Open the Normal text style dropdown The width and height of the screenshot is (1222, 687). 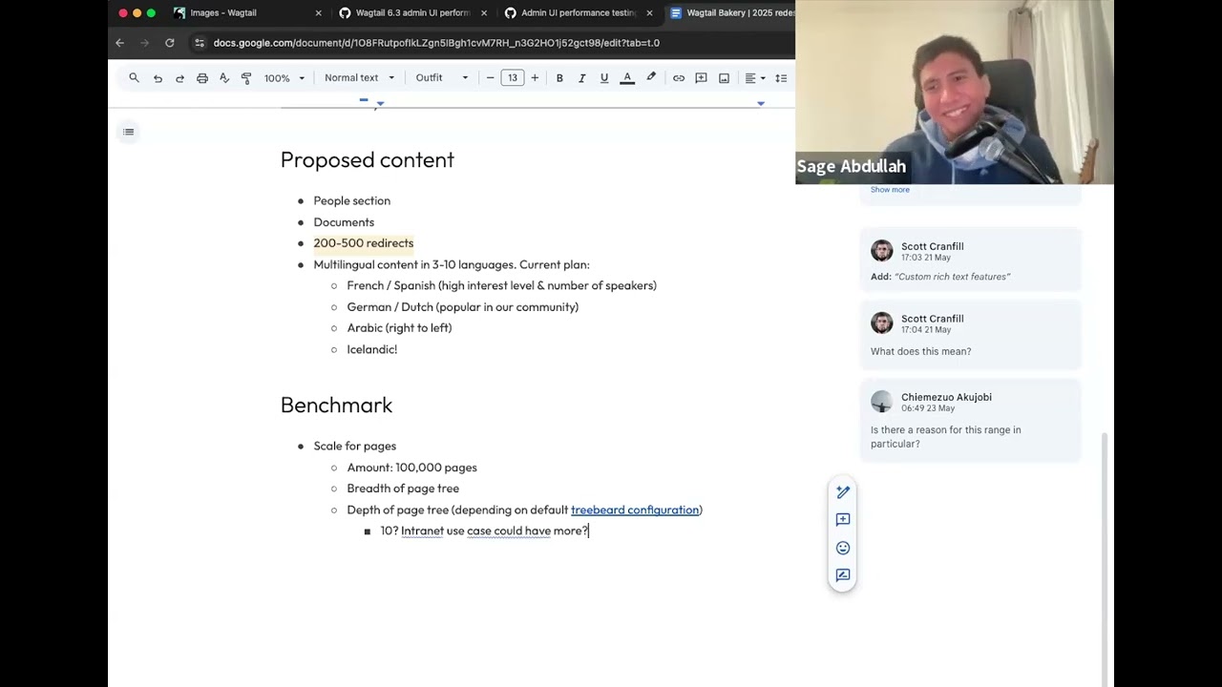pos(360,78)
